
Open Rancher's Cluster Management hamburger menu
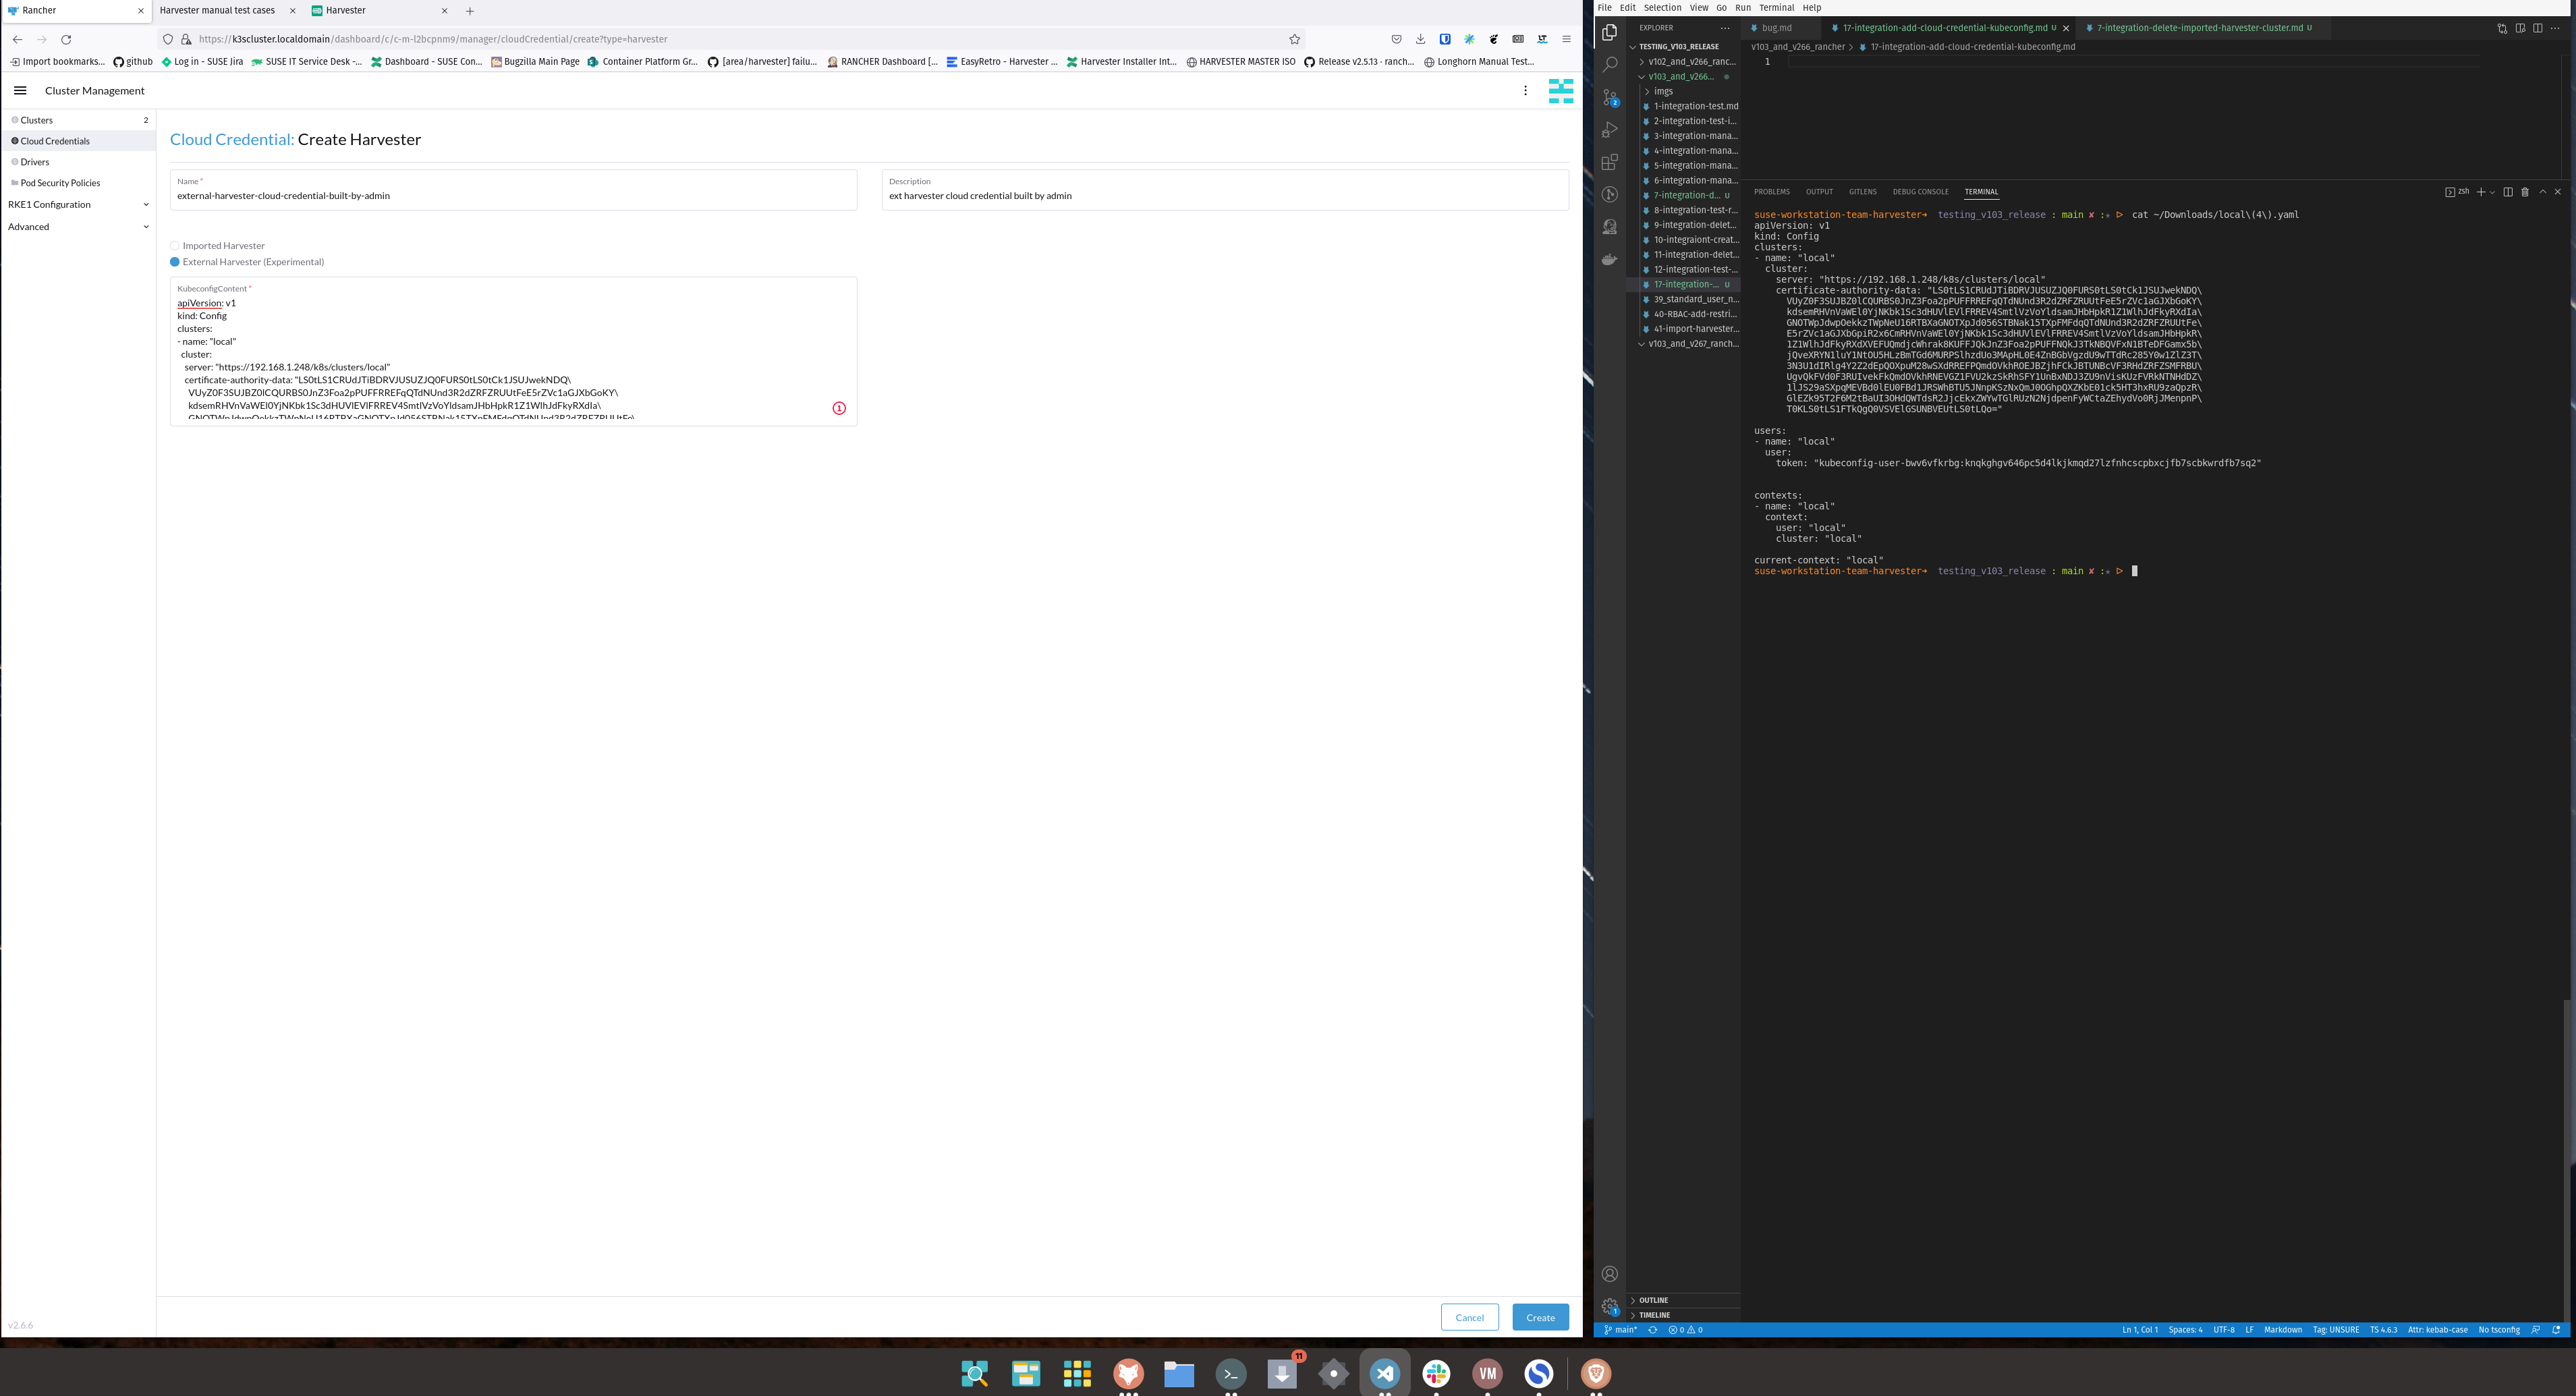[20, 90]
